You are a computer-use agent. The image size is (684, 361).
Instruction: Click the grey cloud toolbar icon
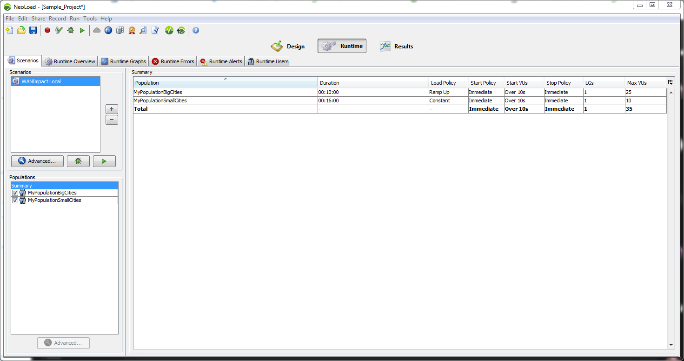point(97,30)
